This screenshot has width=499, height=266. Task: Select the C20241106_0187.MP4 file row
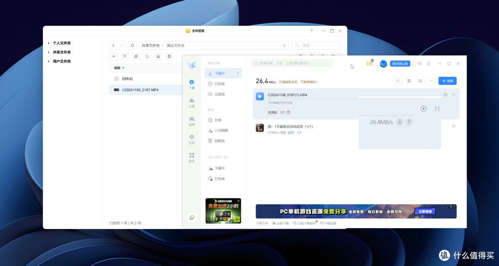pyautogui.click(x=146, y=90)
